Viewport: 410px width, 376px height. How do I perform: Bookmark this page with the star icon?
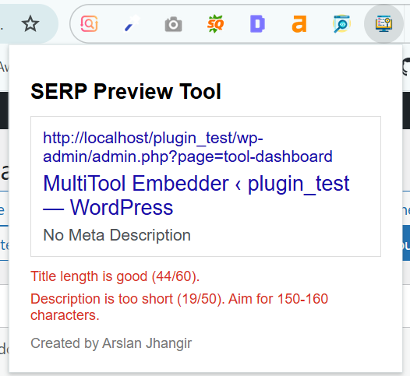pyautogui.click(x=30, y=24)
